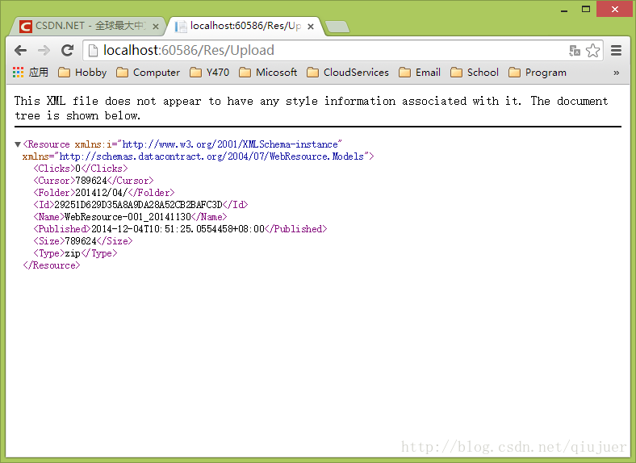Click the Type value zip

pos(73,253)
